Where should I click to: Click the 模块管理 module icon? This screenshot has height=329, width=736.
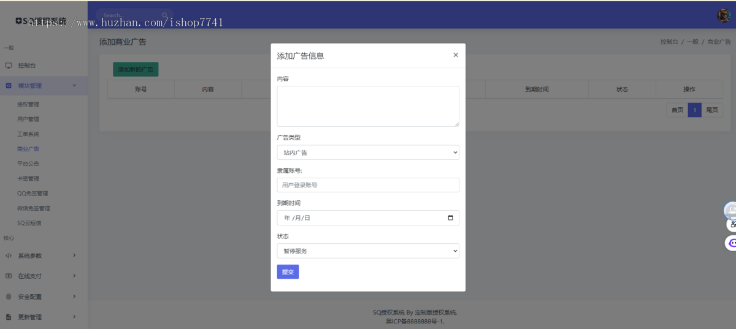tap(9, 86)
